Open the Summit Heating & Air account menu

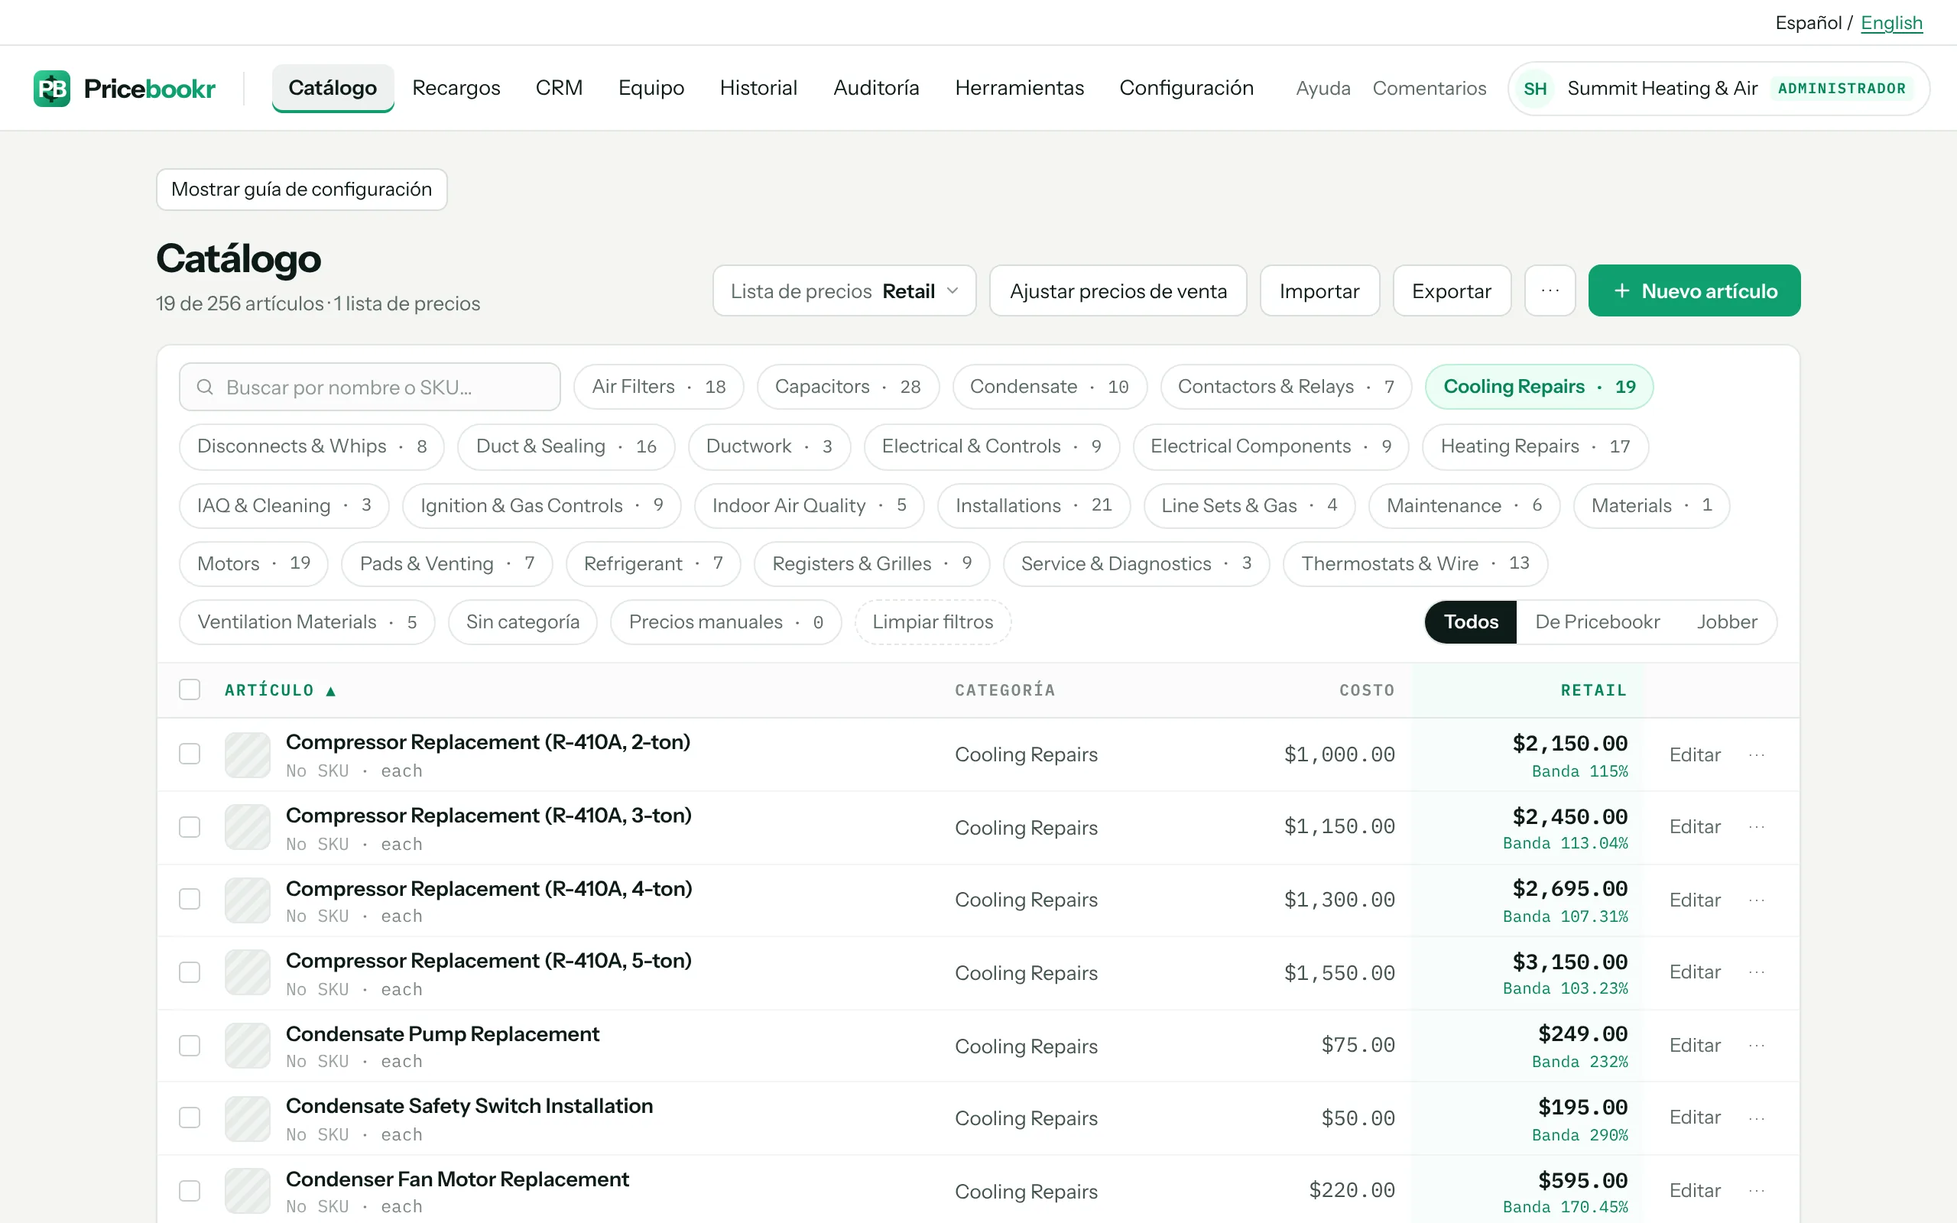point(1718,88)
